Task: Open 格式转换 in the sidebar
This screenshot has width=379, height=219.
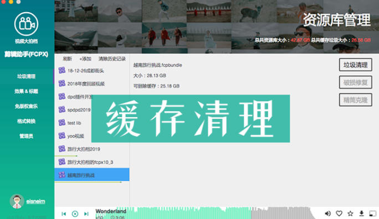Action: (x=26, y=121)
